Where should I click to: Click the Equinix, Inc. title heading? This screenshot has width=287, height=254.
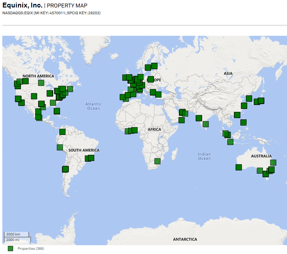[x=23, y=6]
